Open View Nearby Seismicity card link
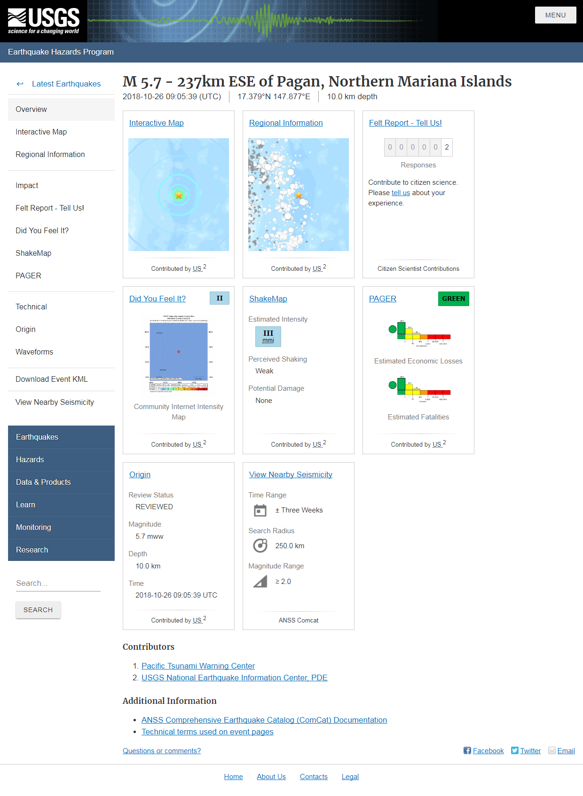This screenshot has height=796, width=583. (291, 474)
